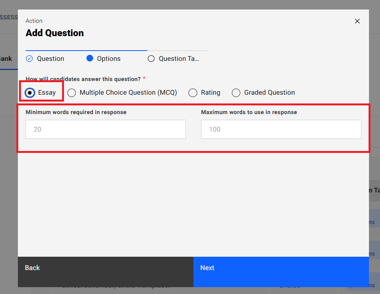Pick the Graded Question radio button
The image size is (380, 294).
(236, 92)
